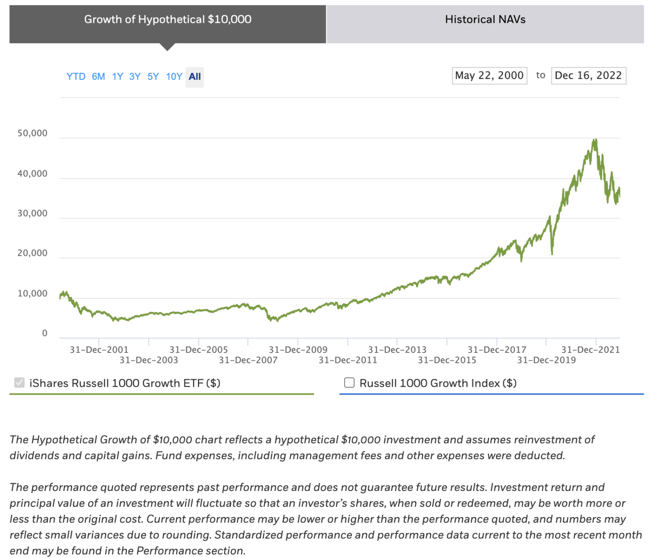Select the Growth of Hypothetical $10,000 tab
This screenshot has height=558, width=648.
tap(167, 19)
